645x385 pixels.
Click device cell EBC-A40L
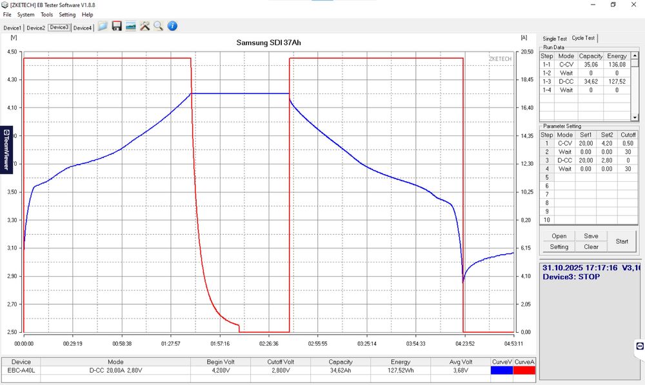21,370
